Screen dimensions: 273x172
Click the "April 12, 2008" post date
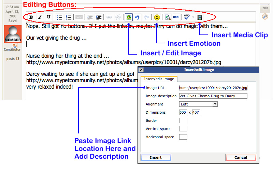(x=13, y=14)
